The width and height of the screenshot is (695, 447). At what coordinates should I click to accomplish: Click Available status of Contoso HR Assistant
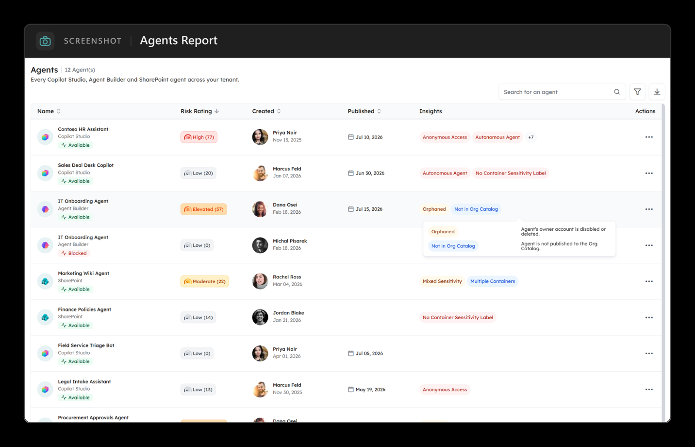pyautogui.click(x=75, y=145)
